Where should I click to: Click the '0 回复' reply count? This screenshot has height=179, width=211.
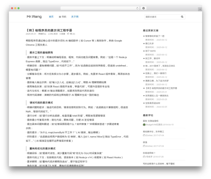click(62, 34)
